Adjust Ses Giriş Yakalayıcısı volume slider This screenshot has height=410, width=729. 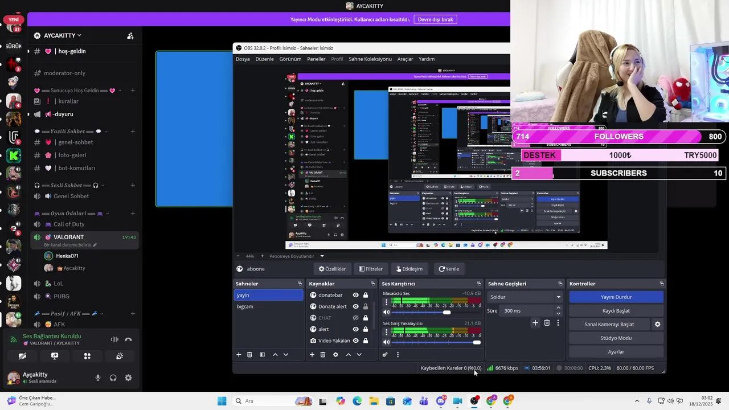[436, 342]
